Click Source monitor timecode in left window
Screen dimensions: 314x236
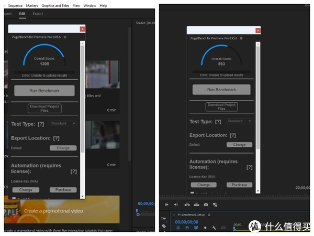(146, 203)
